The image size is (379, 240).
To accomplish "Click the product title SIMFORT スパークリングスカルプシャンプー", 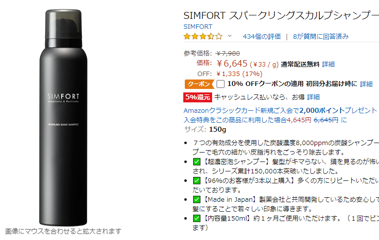I will 281,15.
